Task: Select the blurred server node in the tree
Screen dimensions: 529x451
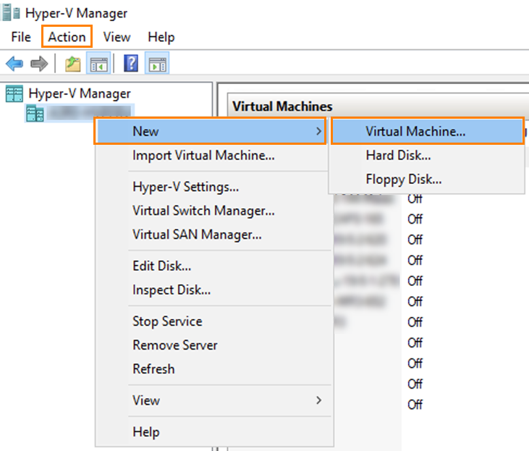Action: click(78, 113)
